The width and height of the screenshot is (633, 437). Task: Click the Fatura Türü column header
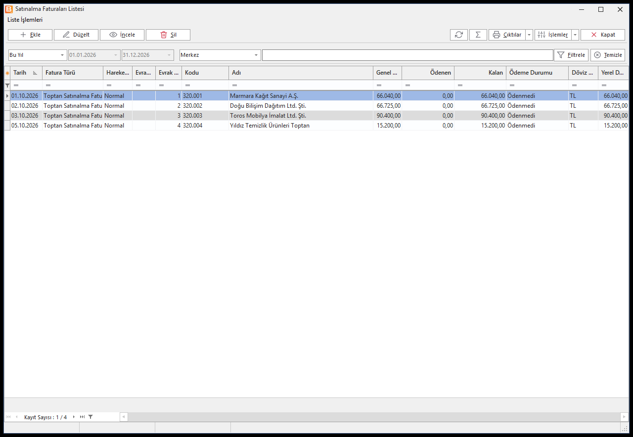tap(73, 73)
